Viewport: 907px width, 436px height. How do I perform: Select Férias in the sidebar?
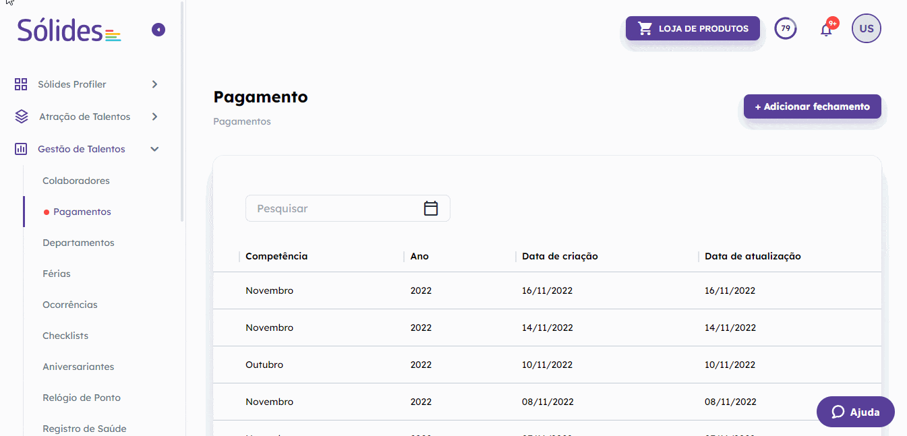click(57, 274)
